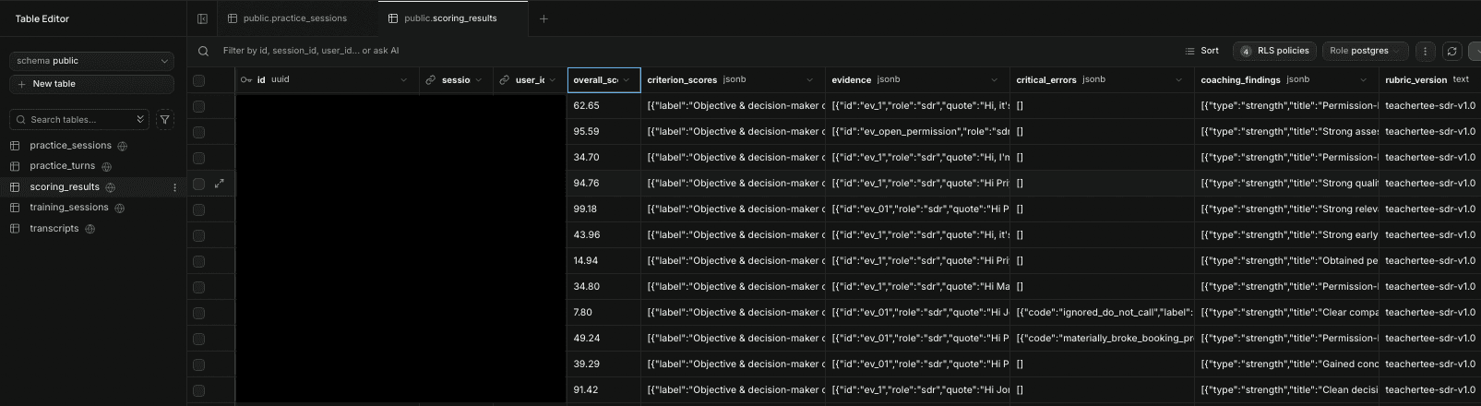Screen dimensions: 1481x406
Task: Check the row with score 99.18
Action: point(198,209)
